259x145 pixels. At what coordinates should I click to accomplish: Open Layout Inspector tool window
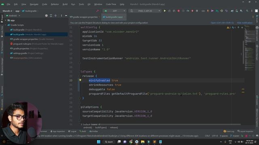click(x=246, y=131)
